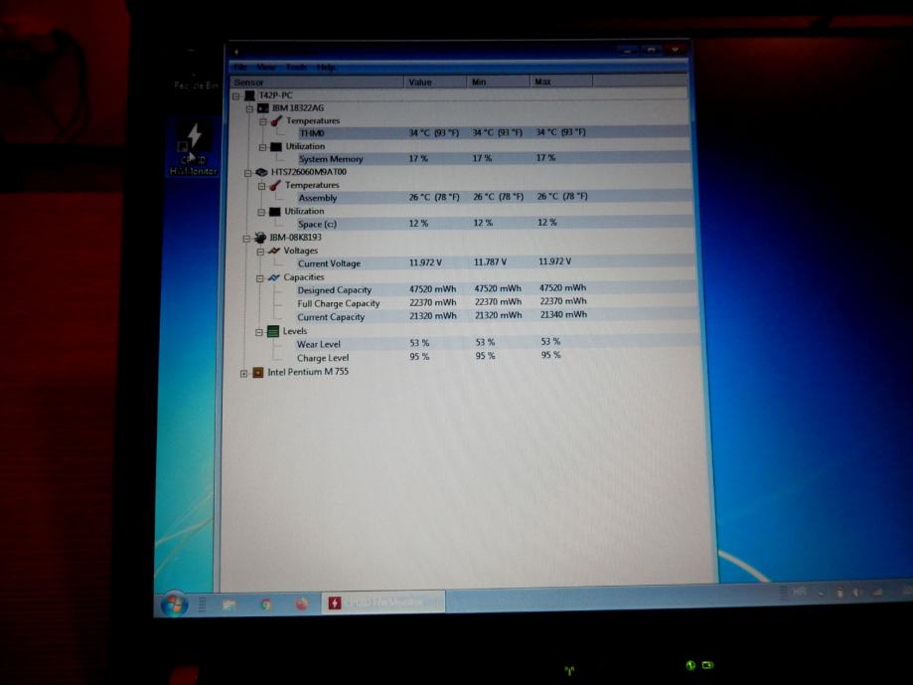The width and height of the screenshot is (913, 685).
Task: Click the Sensor column header
Action: tap(317, 83)
